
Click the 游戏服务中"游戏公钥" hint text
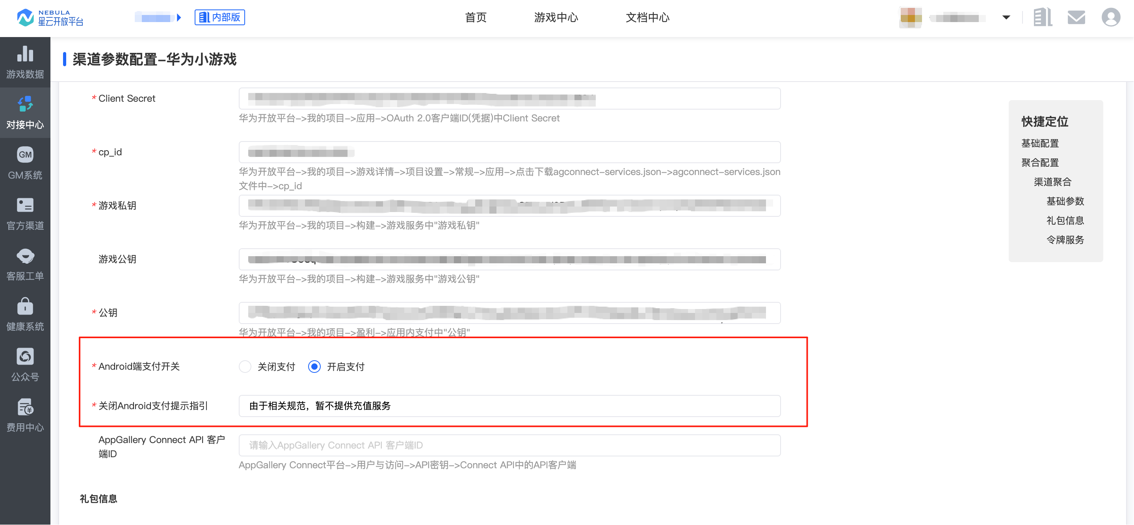coord(359,279)
